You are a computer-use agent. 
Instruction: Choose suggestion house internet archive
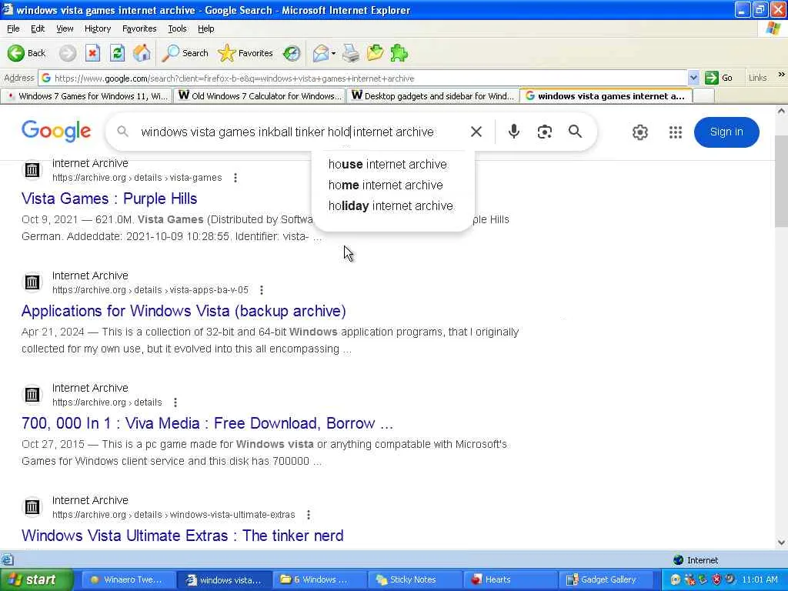tap(388, 165)
